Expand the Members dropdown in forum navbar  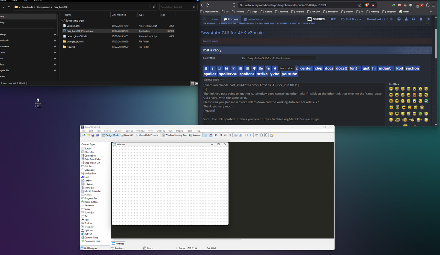(x=253, y=19)
